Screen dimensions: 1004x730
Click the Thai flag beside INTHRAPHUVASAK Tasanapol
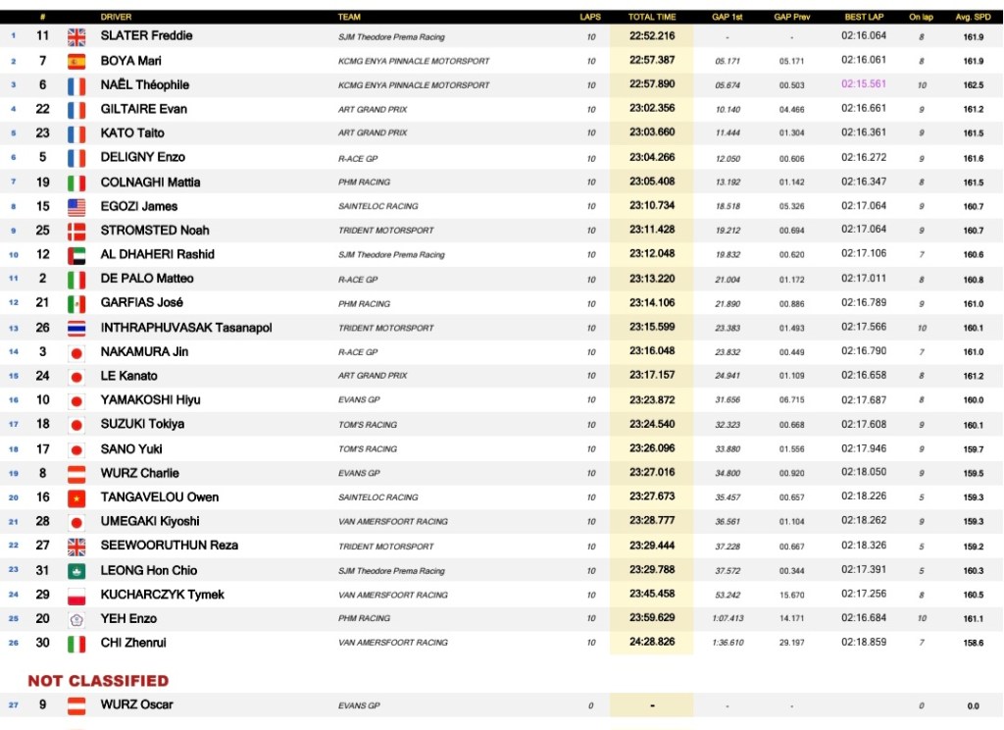76,329
